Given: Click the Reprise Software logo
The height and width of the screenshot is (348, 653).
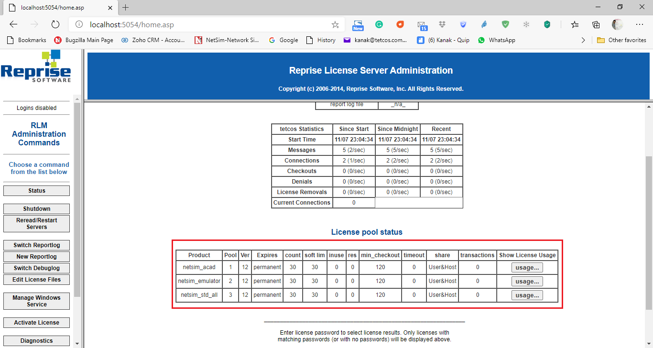Looking at the screenshot, I should (x=36, y=66).
